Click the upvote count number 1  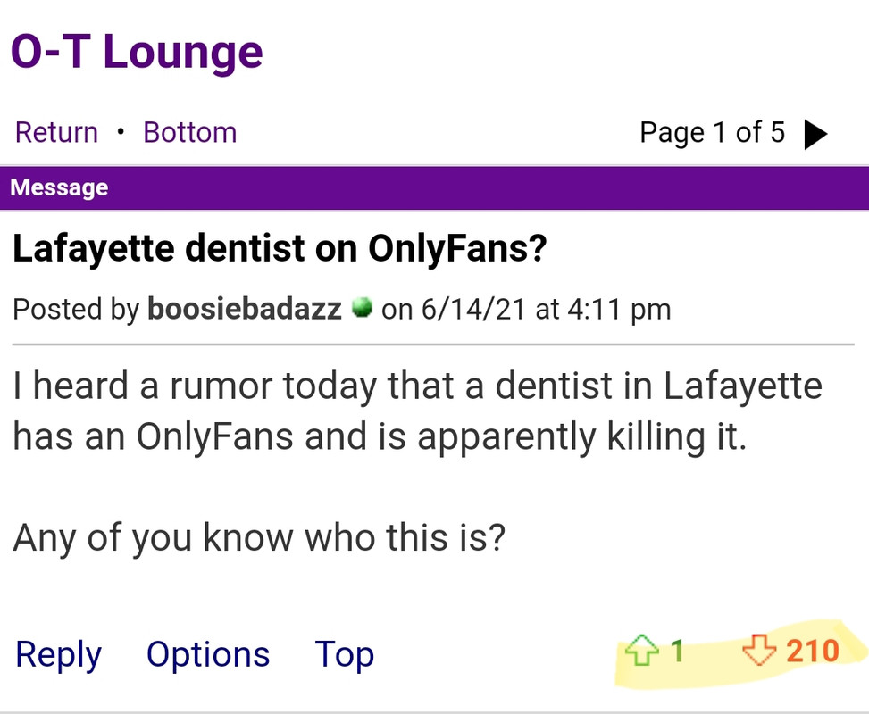click(677, 651)
